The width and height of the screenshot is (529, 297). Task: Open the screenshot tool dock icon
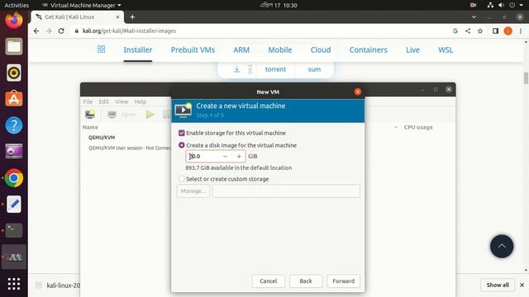click(x=14, y=151)
